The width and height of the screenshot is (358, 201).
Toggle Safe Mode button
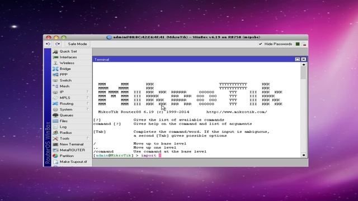click(77, 44)
